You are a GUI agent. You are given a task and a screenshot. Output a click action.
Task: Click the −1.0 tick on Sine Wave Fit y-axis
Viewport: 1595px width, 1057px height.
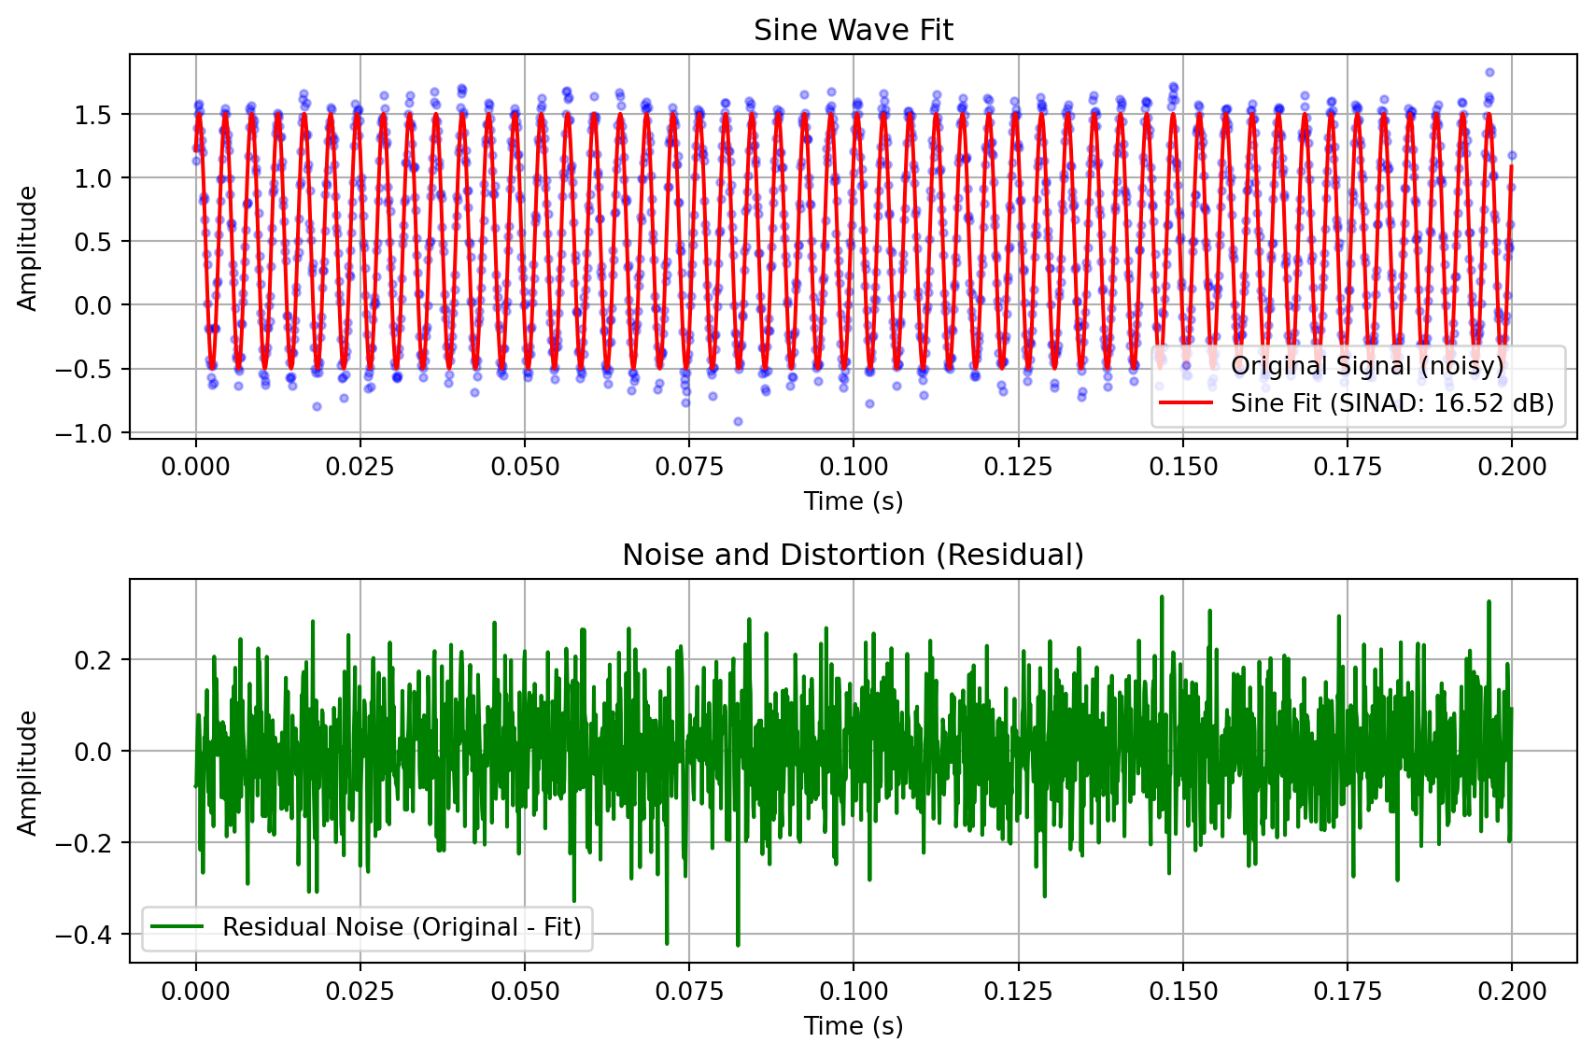(x=83, y=433)
